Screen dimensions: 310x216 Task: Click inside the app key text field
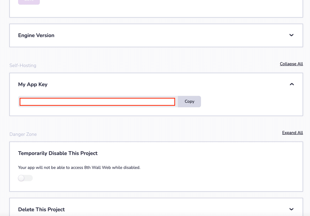pos(97,102)
